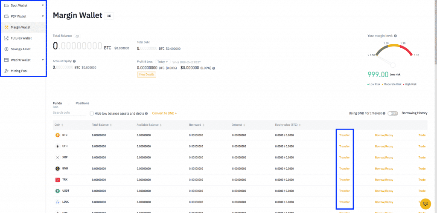This screenshot has width=437, height=213.
Task: Click Borrow/Repay in the XRP row
Action: 384,157
